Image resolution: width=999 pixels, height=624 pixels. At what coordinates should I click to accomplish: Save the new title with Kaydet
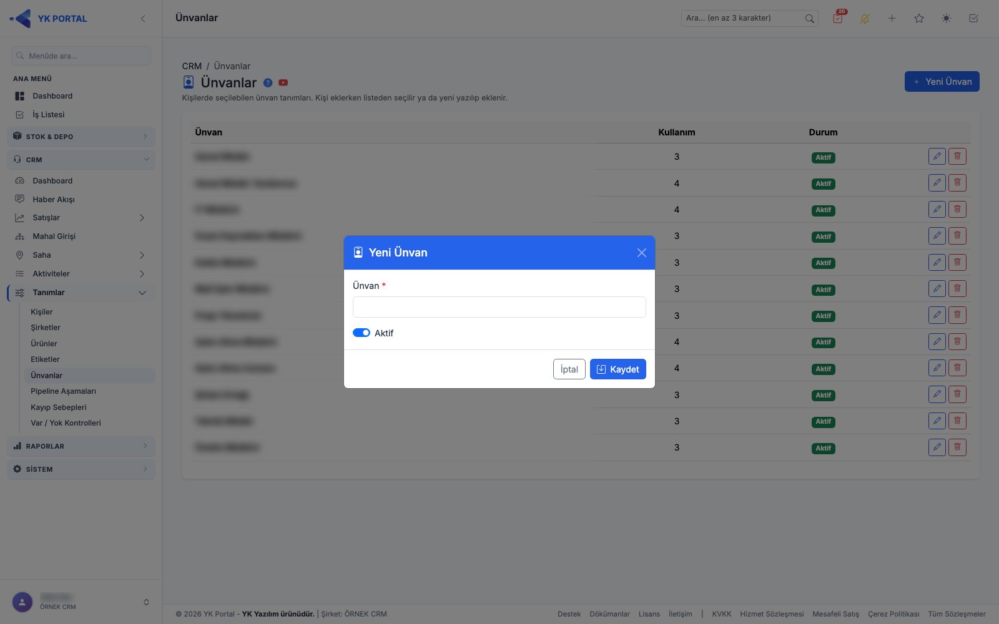point(618,369)
